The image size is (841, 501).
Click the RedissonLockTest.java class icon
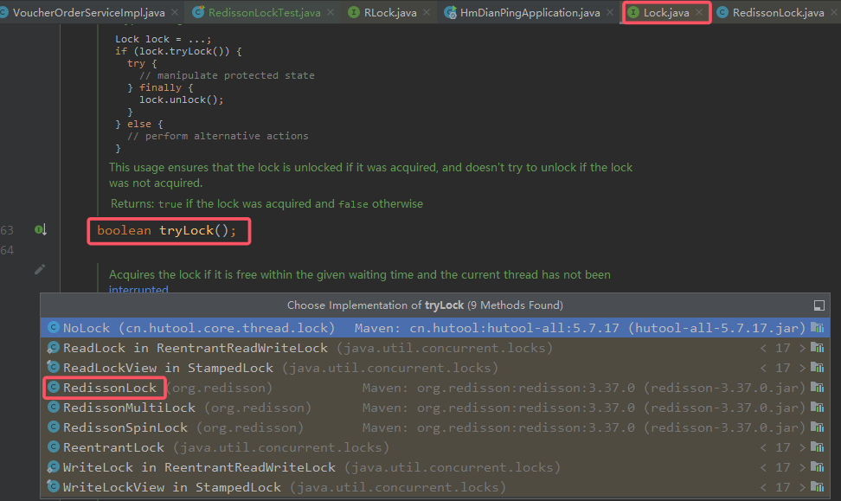pyautogui.click(x=198, y=12)
